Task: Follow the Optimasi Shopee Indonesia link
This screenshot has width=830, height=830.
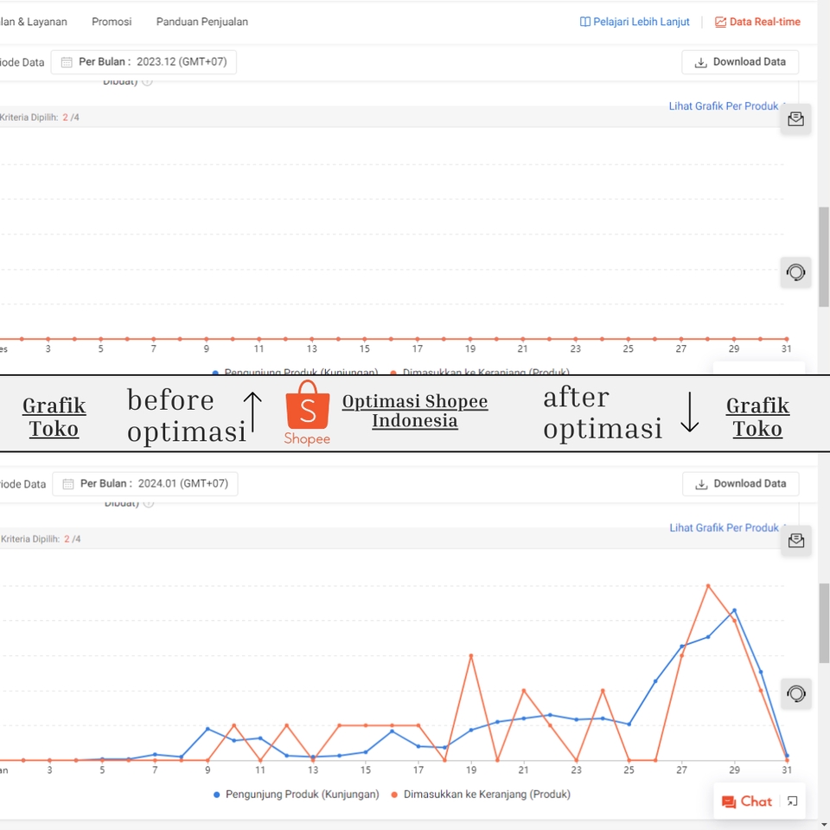Action: (x=415, y=412)
